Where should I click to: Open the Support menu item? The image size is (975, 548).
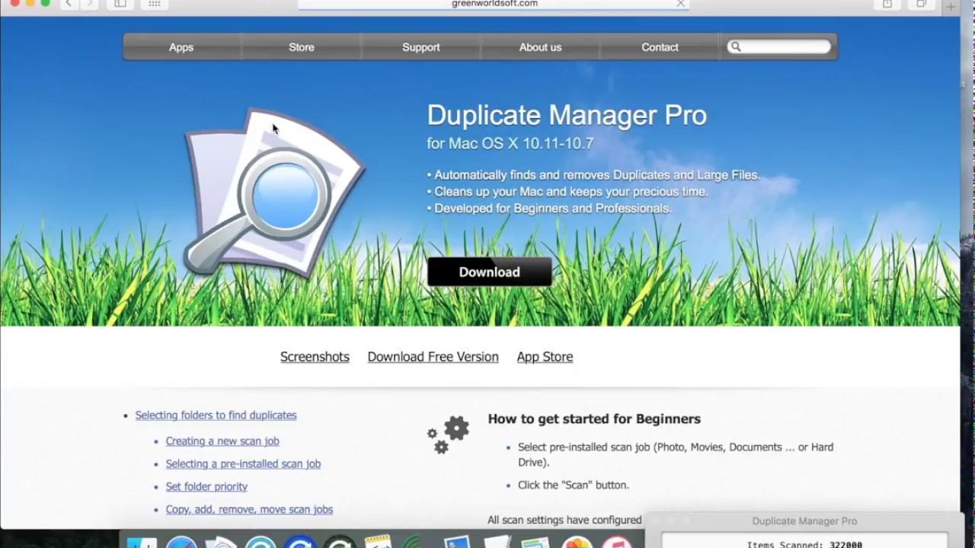click(x=421, y=47)
